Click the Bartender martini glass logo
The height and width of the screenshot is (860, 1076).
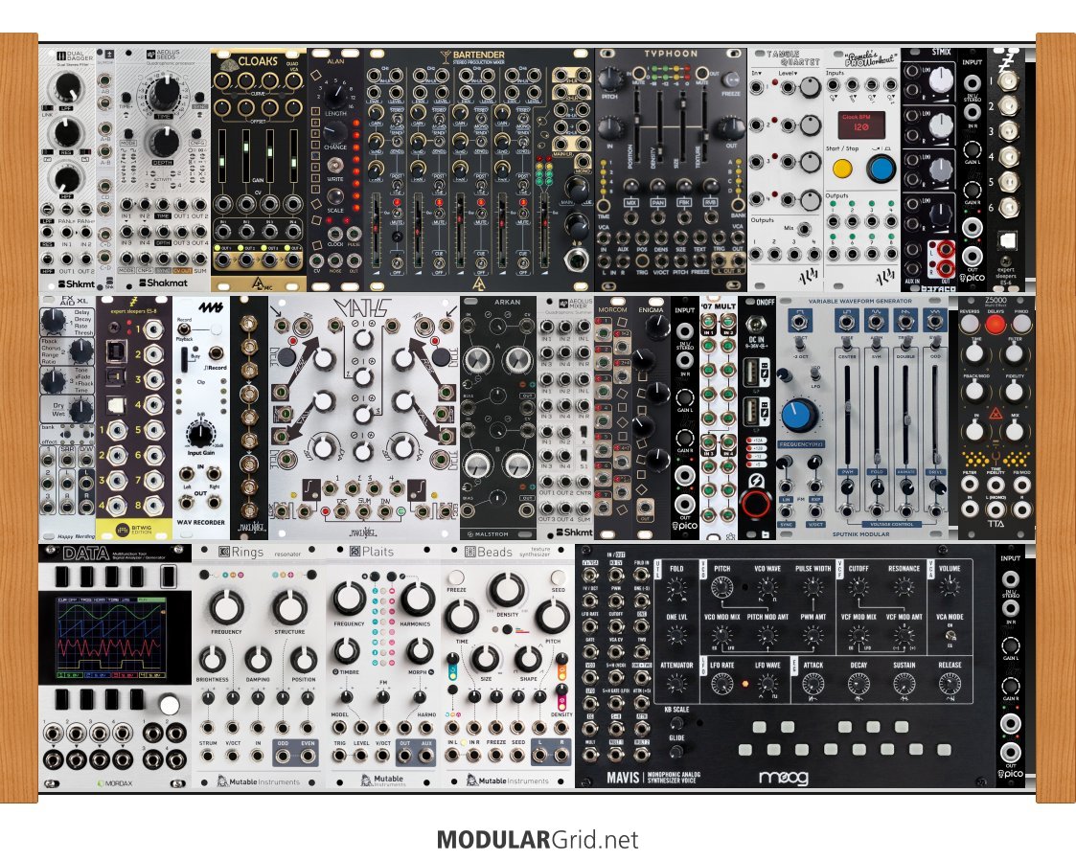point(446,55)
